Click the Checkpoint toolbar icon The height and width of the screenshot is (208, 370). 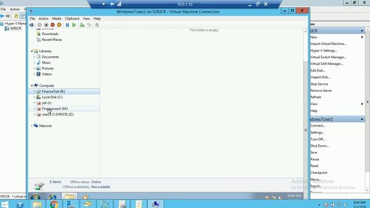coord(82,25)
